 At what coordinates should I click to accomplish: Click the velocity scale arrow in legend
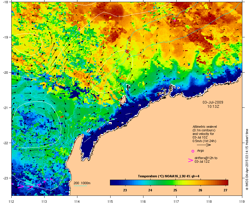[204, 145]
